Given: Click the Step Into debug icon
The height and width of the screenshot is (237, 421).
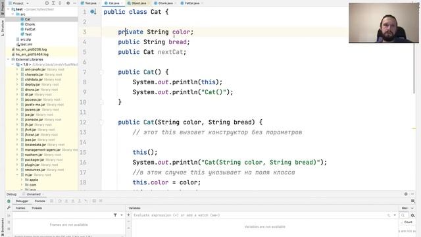Looking at the screenshot, I should [66, 201].
